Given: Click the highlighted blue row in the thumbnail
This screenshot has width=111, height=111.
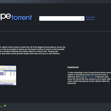Looking at the screenshot, I should [10, 71].
